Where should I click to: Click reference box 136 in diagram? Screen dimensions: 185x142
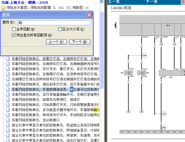pyautogui.click(x=141, y=112)
